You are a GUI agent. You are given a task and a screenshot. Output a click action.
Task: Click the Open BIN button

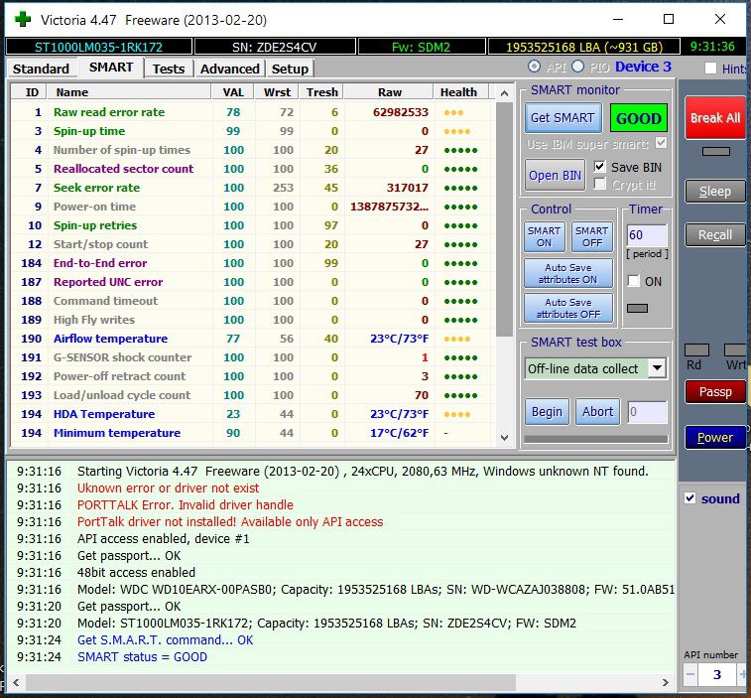tap(555, 176)
